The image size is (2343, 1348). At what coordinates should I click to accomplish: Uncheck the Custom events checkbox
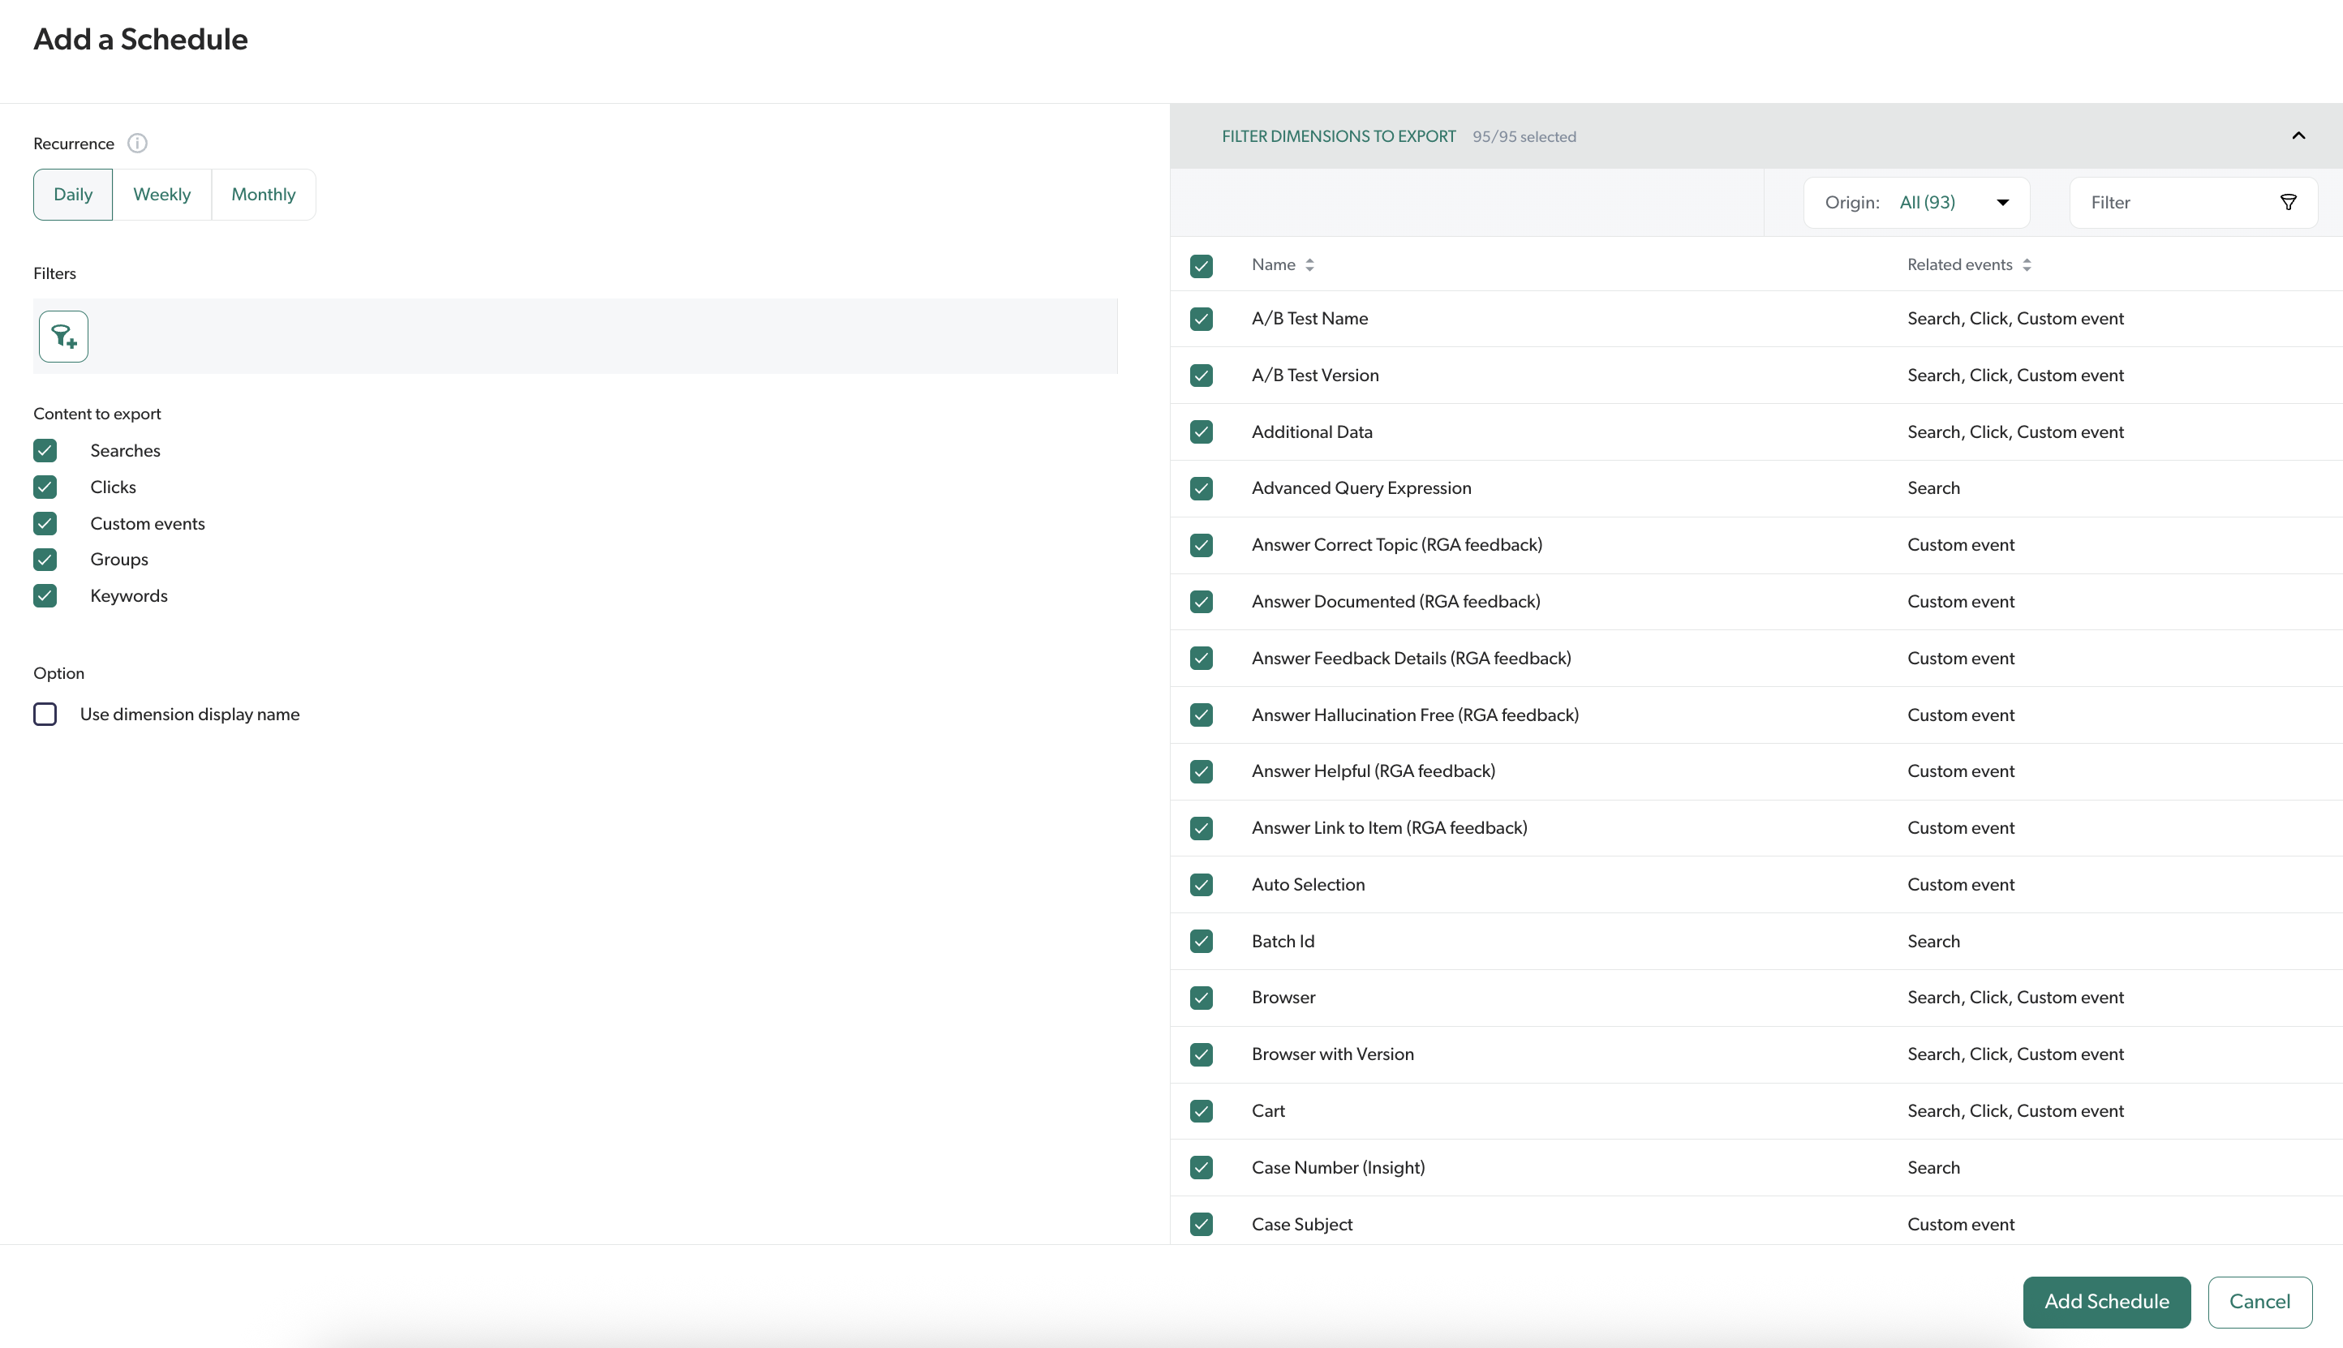pos(45,523)
